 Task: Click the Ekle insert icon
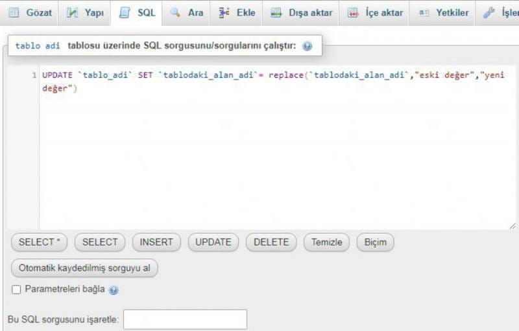224,12
